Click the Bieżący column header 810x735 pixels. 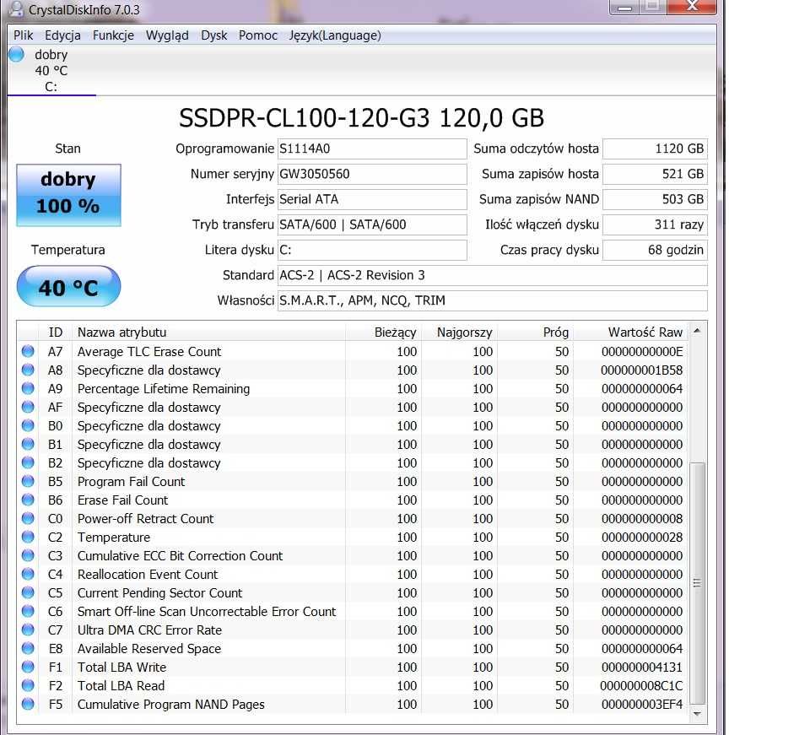383,332
